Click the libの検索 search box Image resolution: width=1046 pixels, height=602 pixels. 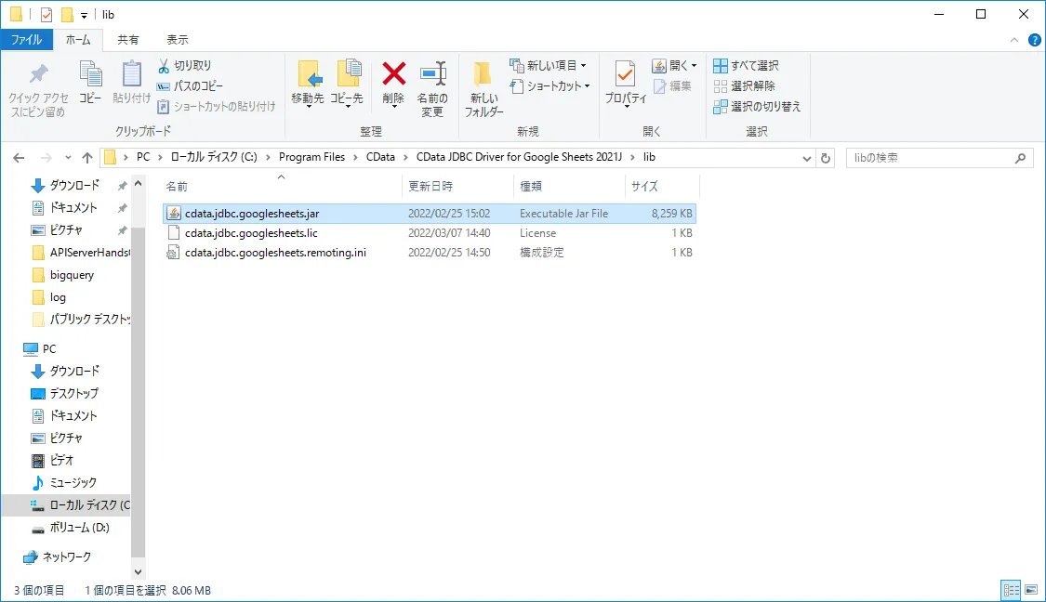[x=930, y=158]
